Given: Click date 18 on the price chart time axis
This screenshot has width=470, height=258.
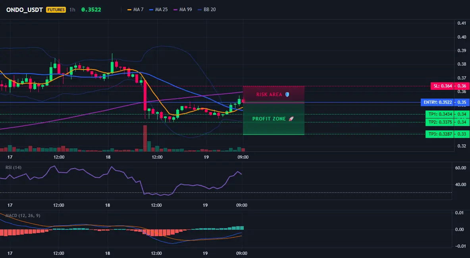Looking at the screenshot, I should pos(108,157).
